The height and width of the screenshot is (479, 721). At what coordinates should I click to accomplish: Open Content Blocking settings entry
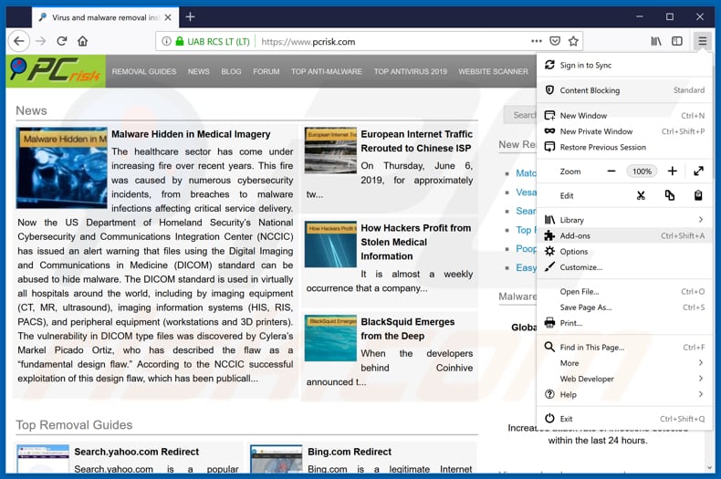(x=624, y=90)
